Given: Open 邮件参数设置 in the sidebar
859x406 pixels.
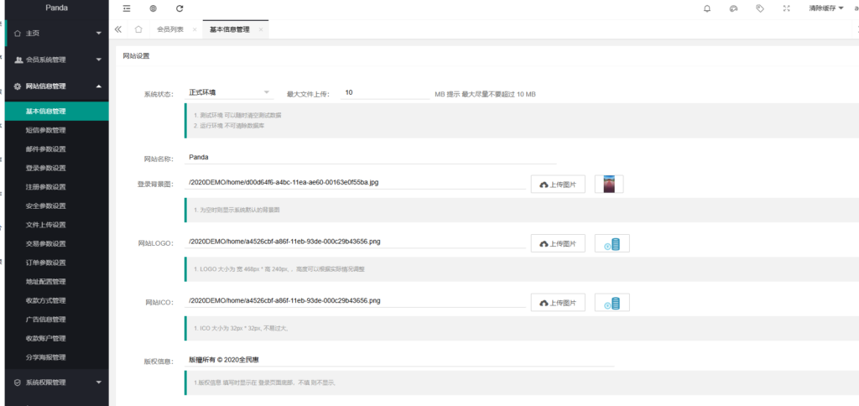Looking at the screenshot, I should [46, 149].
